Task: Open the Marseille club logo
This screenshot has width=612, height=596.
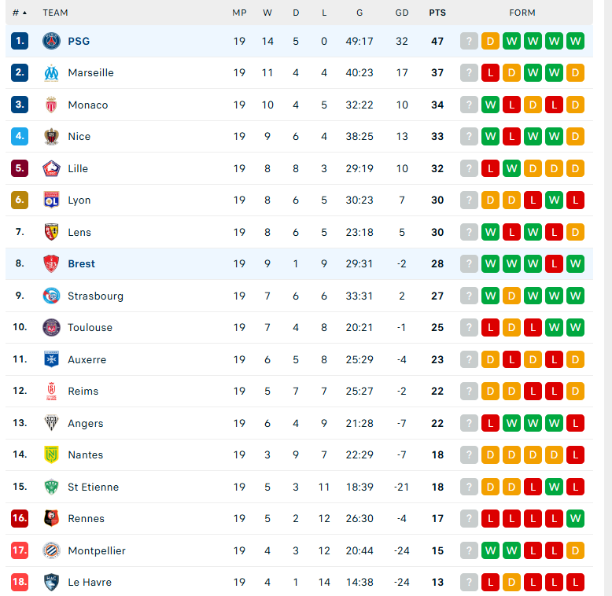Action: [x=51, y=73]
